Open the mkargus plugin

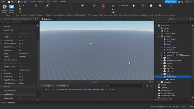(94, 5)
